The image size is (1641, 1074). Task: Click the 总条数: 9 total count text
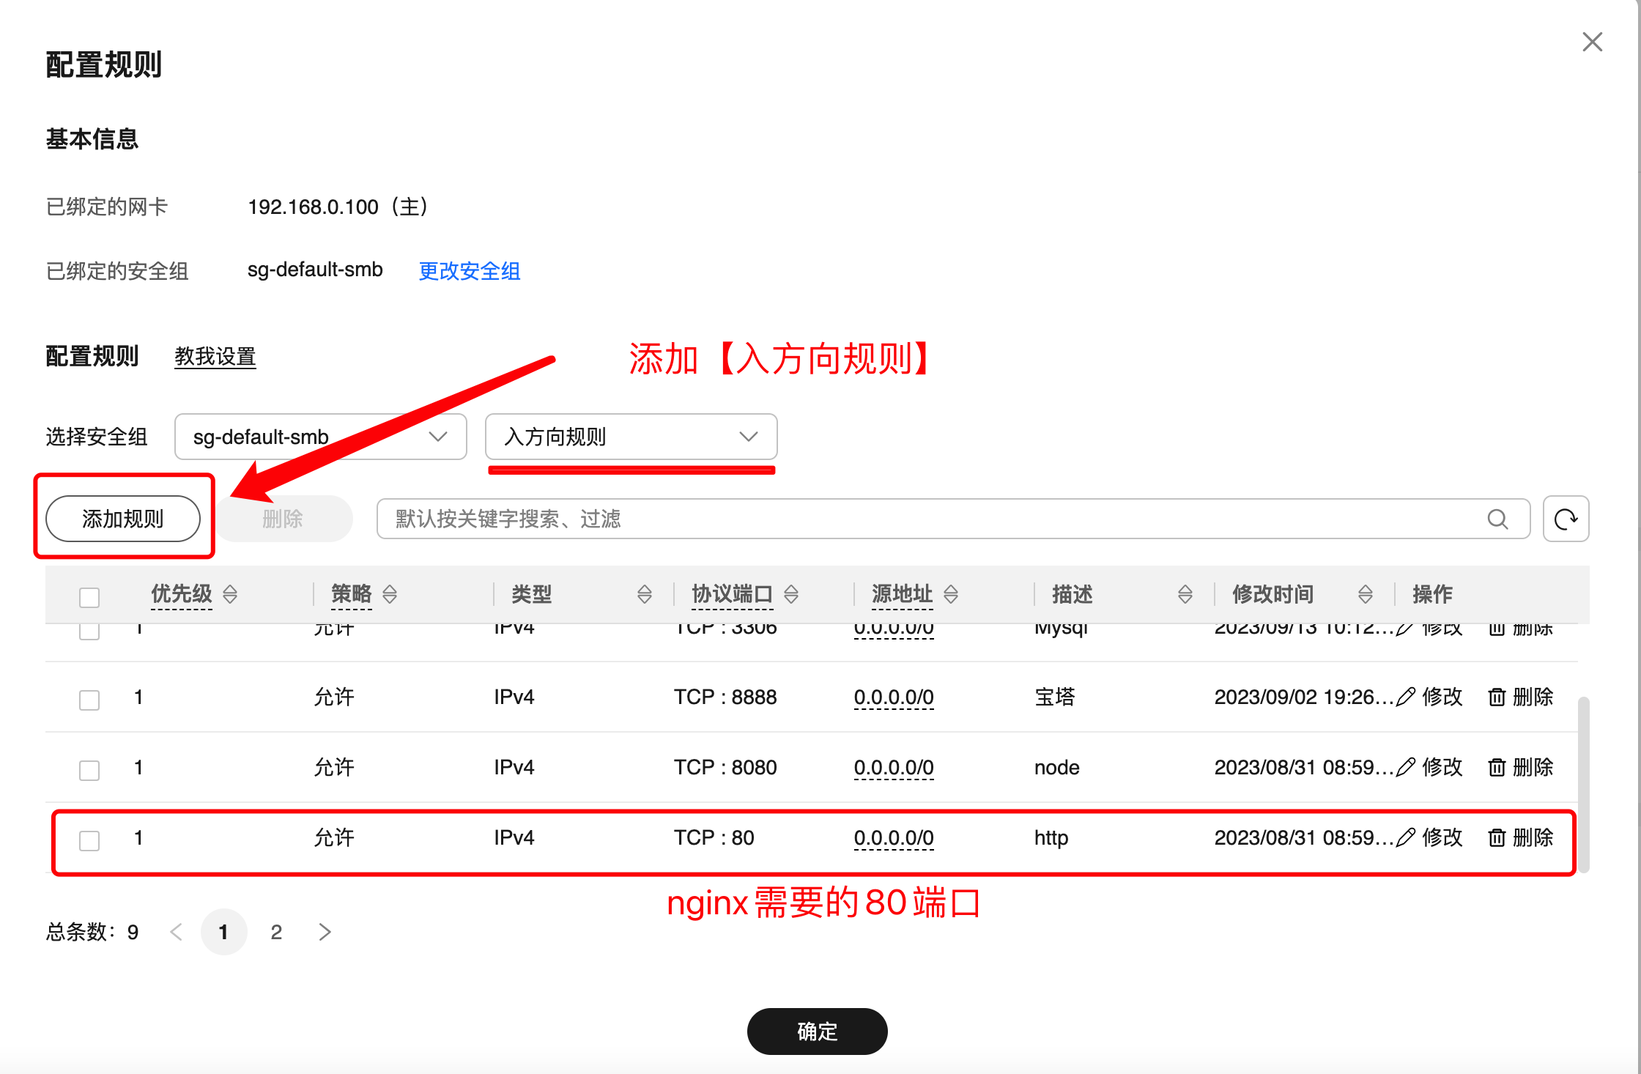[92, 932]
